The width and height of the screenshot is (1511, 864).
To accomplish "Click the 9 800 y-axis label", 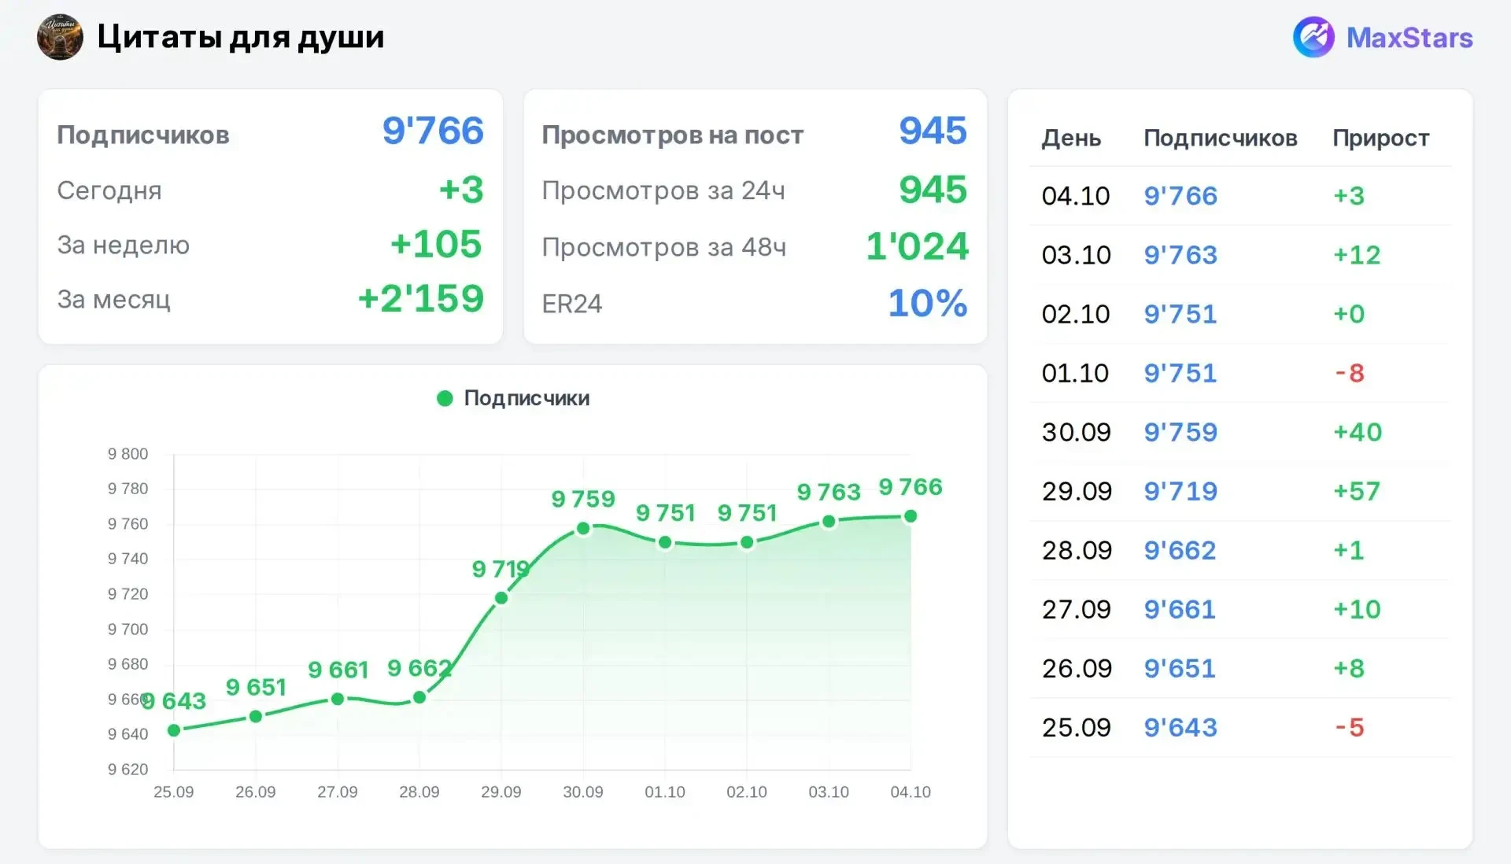I will click(x=127, y=454).
